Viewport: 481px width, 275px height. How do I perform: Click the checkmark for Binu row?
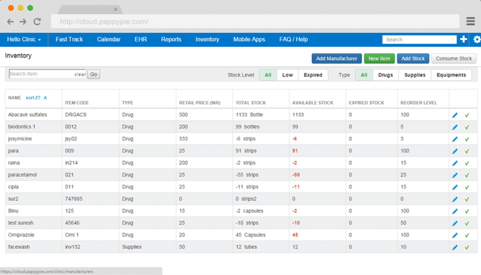pyautogui.click(x=467, y=211)
